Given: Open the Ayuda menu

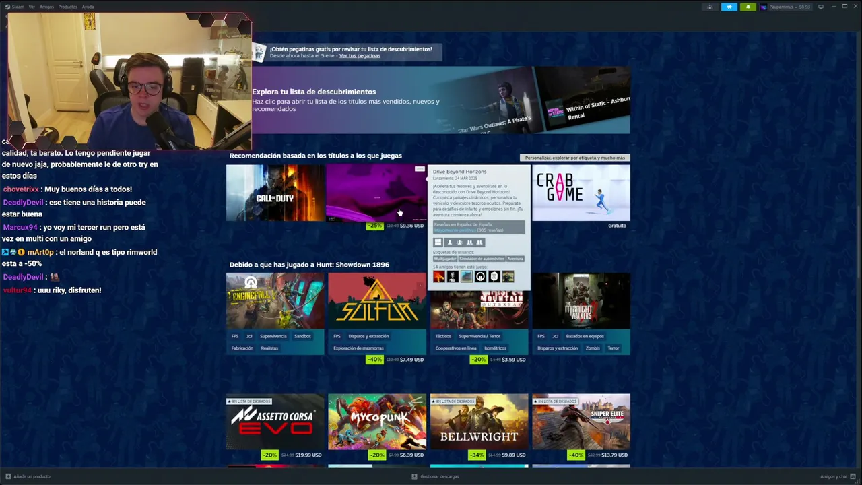Looking at the screenshot, I should [x=88, y=7].
